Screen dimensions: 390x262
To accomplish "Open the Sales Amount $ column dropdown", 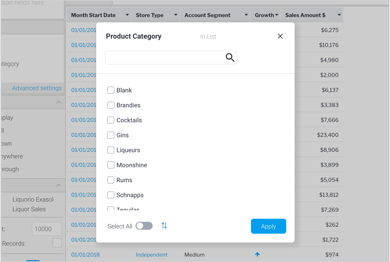I will pyautogui.click(x=339, y=15).
